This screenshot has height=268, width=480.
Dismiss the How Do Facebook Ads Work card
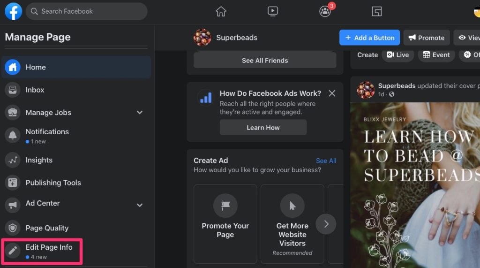click(x=332, y=93)
